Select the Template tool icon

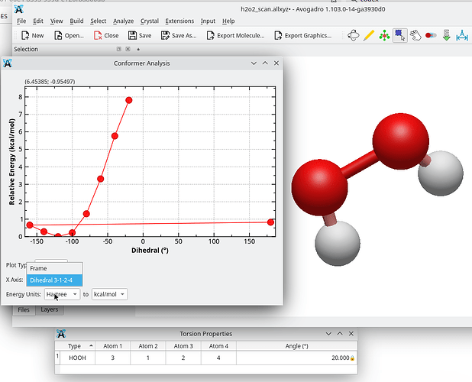click(384, 35)
